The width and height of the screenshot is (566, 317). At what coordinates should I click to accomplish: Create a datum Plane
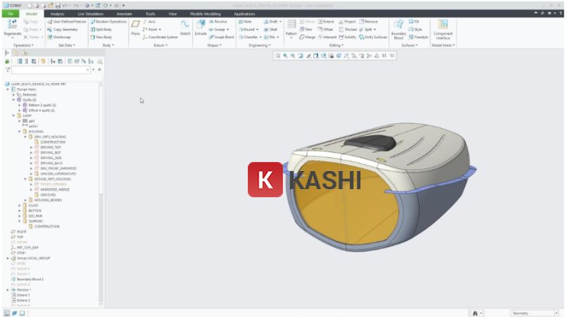tap(135, 28)
